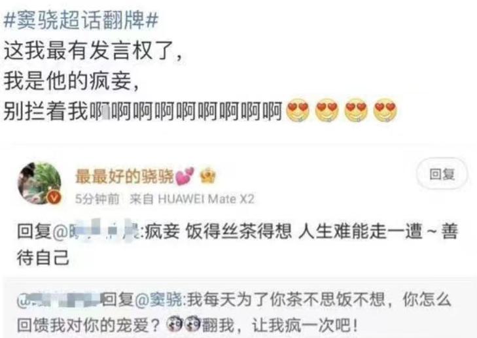Click the 来自 HUAWEI Mate X2 source label
This screenshot has height=338, width=477.
pos(192,199)
